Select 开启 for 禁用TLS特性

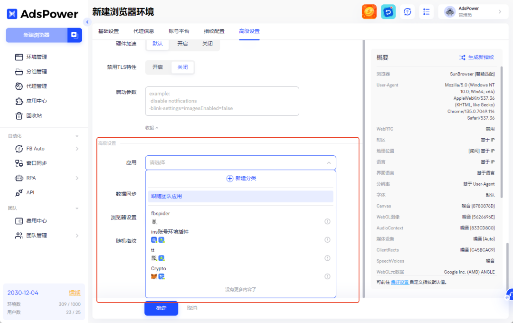pyautogui.click(x=157, y=67)
